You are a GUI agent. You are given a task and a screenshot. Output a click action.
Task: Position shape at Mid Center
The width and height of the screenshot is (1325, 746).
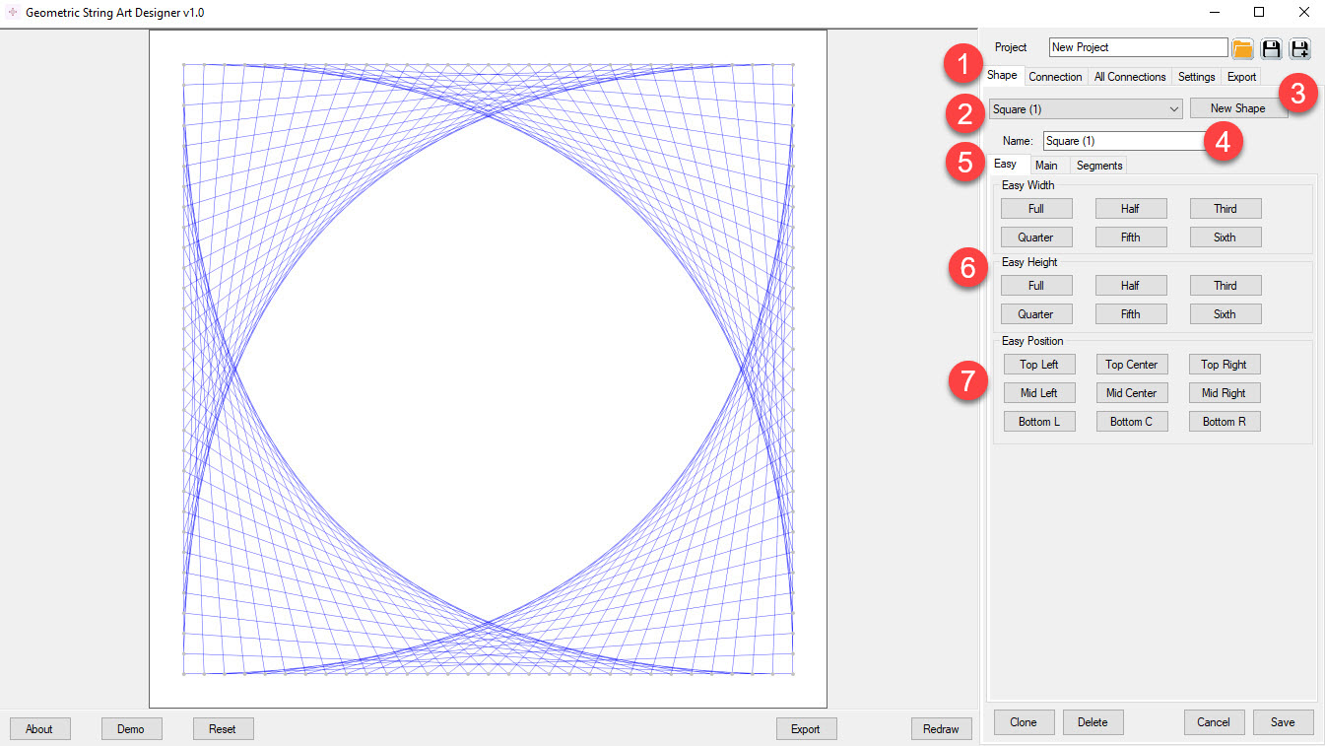point(1132,393)
